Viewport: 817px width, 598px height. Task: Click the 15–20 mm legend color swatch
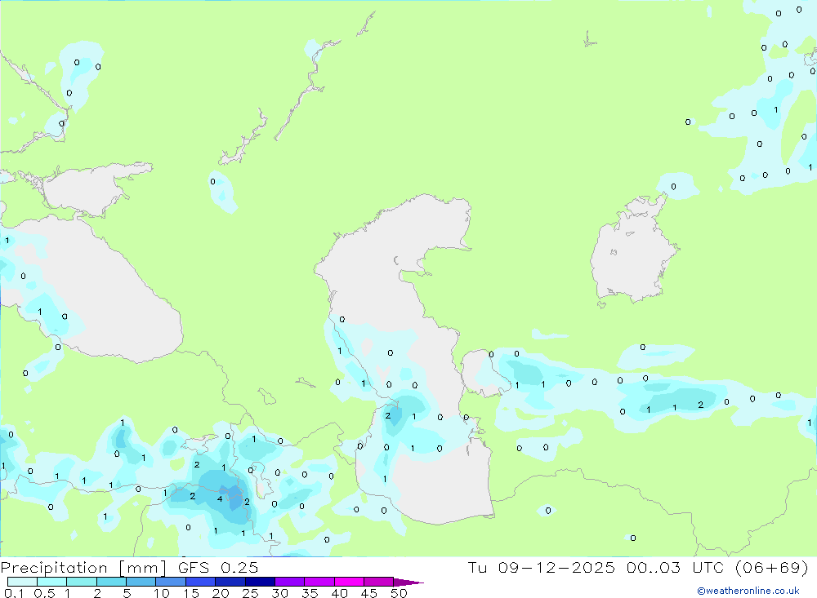[x=201, y=582]
